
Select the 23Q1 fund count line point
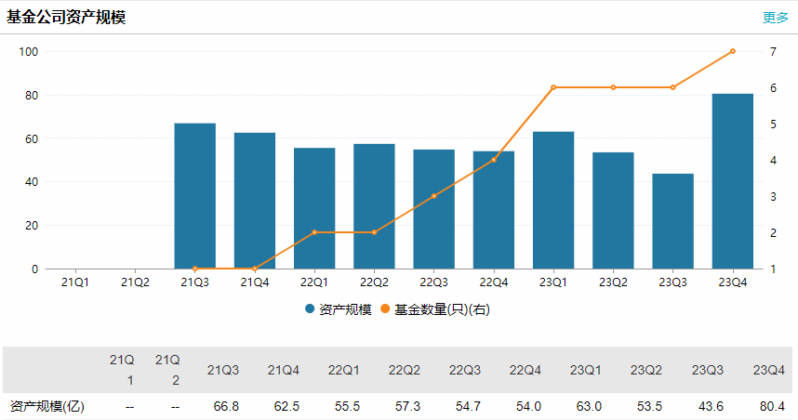(553, 87)
